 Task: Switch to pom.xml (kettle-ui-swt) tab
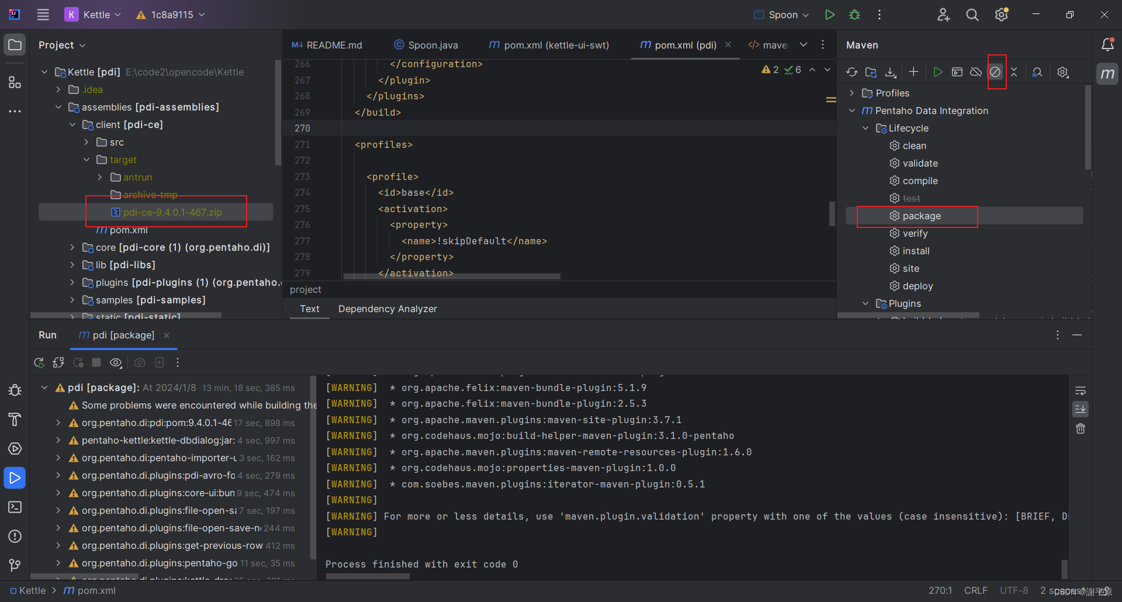(549, 45)
